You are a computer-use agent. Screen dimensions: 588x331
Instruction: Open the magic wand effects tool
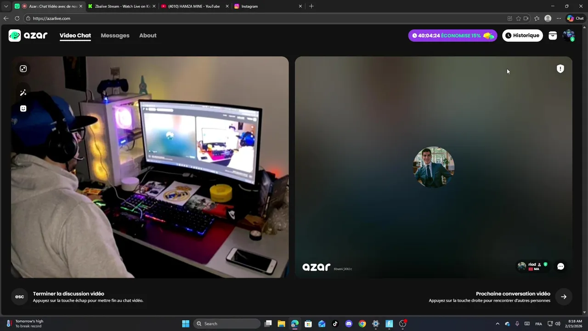point(23,93)
